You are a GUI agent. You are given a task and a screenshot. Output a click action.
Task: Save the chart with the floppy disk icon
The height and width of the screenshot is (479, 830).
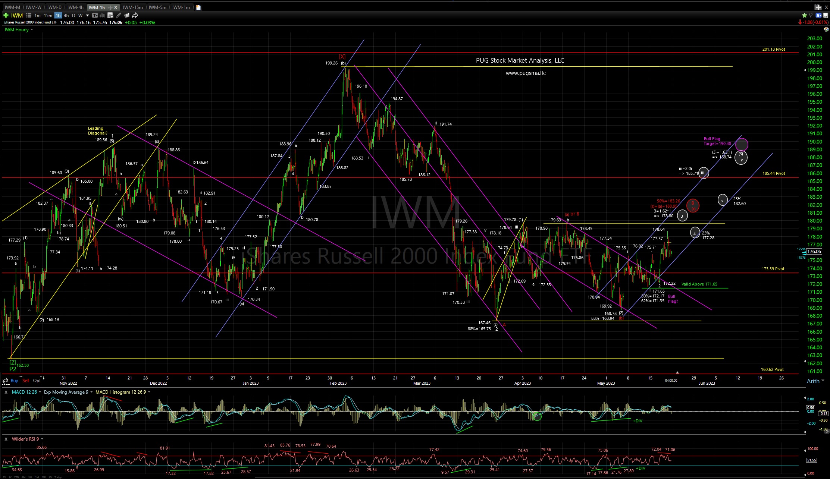tap(826, 15)
